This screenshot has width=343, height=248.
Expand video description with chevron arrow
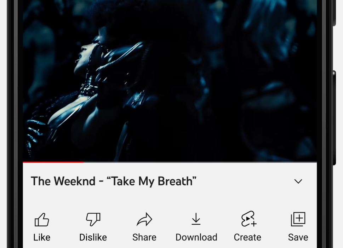tap(298, 181)
